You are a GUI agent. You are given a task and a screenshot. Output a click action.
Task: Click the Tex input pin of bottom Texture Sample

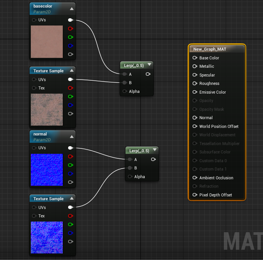[35, 216]
